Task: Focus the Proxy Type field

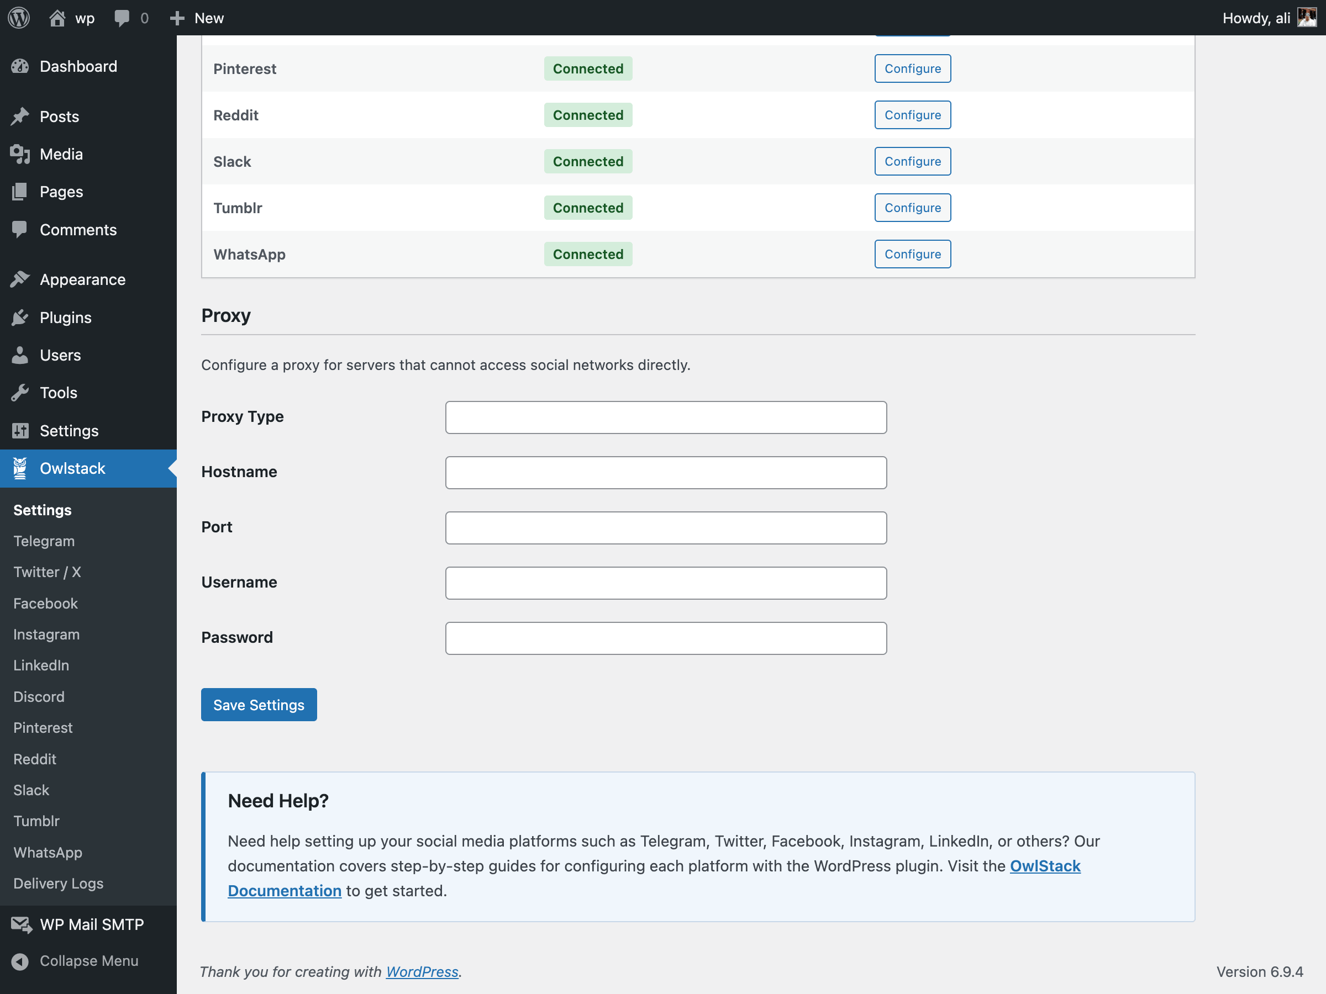Action: [665, 417]
